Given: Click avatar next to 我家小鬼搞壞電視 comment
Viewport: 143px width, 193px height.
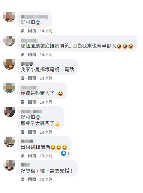Looking at the screenshot, I should pyautogui.click(x=9, y=64).
